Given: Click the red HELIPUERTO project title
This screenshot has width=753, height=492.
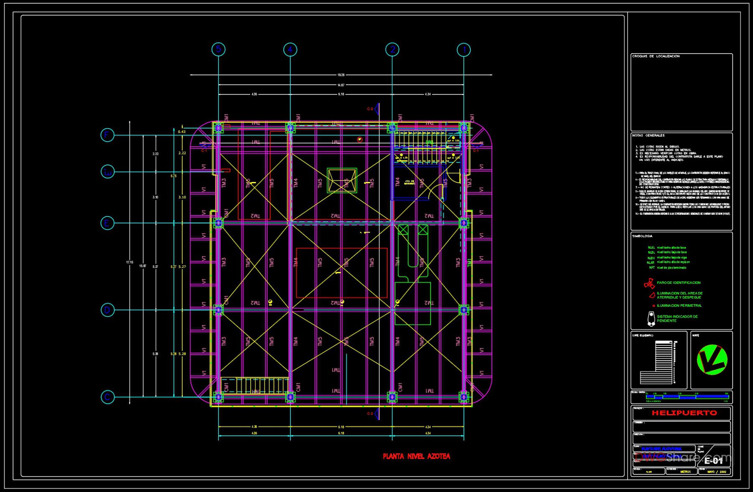Looking at the screenshot, I should pos(684,413).
